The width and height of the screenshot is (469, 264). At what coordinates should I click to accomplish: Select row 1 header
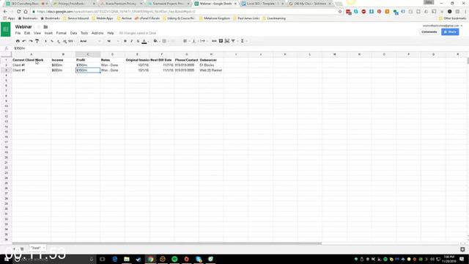[6, 60]
